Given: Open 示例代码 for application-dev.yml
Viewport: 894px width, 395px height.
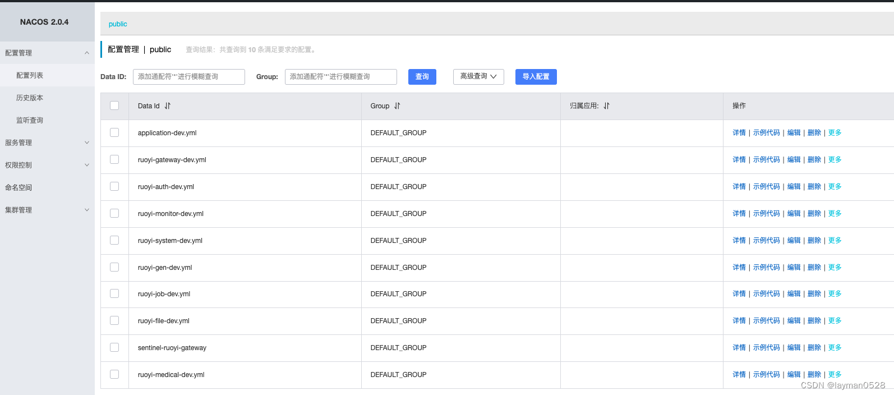Looking at the screenshot, I should click(x=767, y=133).
